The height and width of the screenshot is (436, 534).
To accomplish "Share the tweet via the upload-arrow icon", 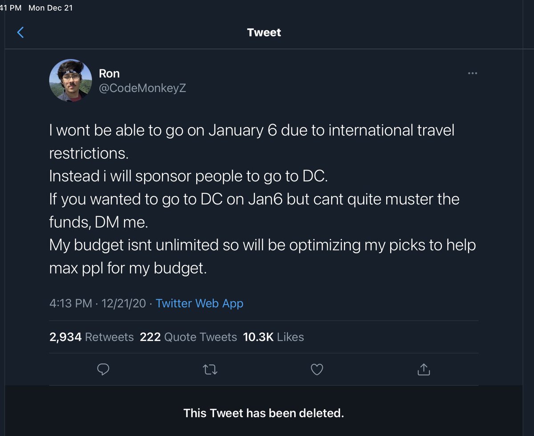I will click(423, 369).
